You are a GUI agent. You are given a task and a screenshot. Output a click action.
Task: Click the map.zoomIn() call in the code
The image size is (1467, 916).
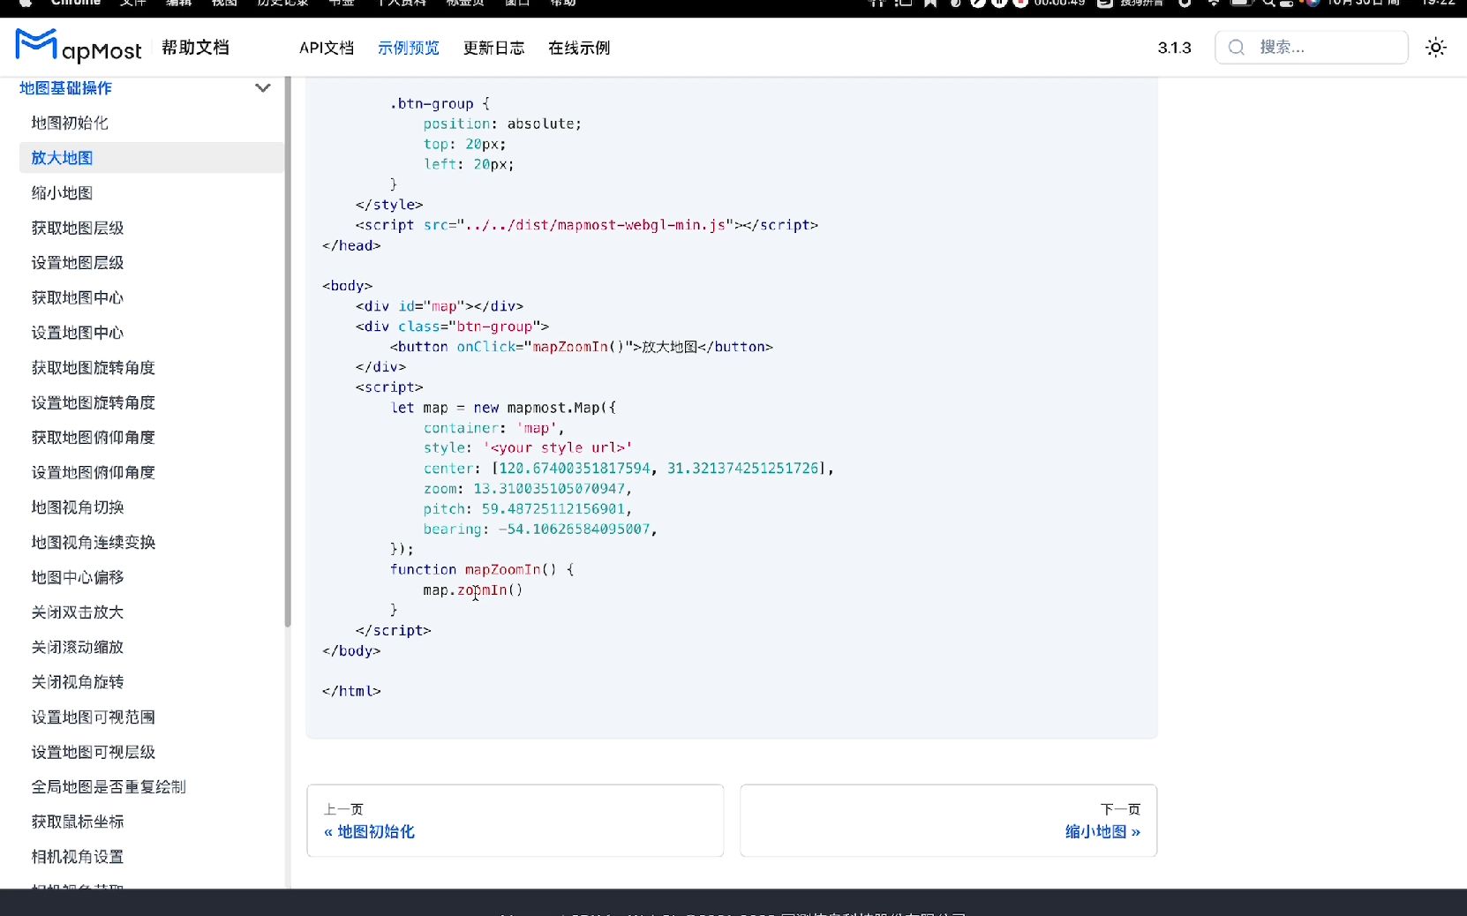(x=473, y=590)
